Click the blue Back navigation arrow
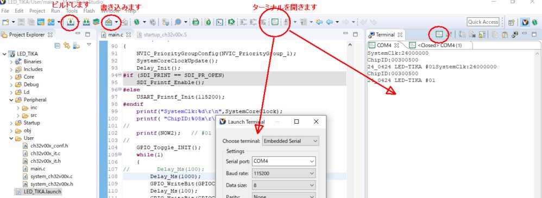This screenshot has width=542, height=198. pyautogui.click(x=330, y=22)
